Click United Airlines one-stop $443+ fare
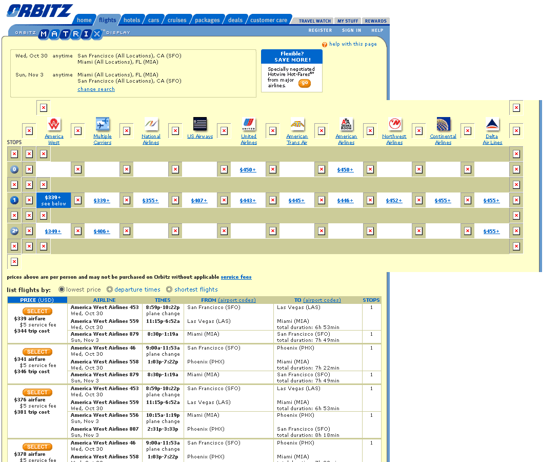Image resolution: width=559 pixels, height=462 pixels. click(248, 201)
